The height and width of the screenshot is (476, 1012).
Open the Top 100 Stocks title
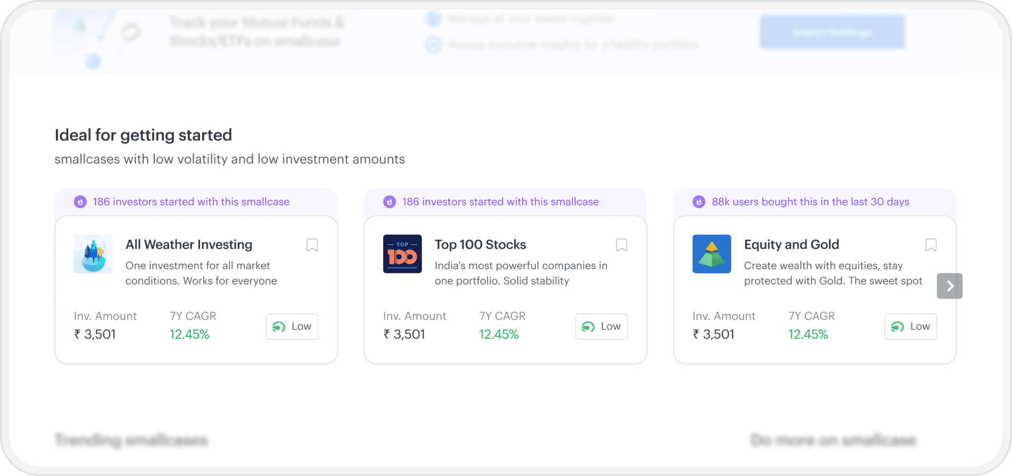[x=480, y=245]
